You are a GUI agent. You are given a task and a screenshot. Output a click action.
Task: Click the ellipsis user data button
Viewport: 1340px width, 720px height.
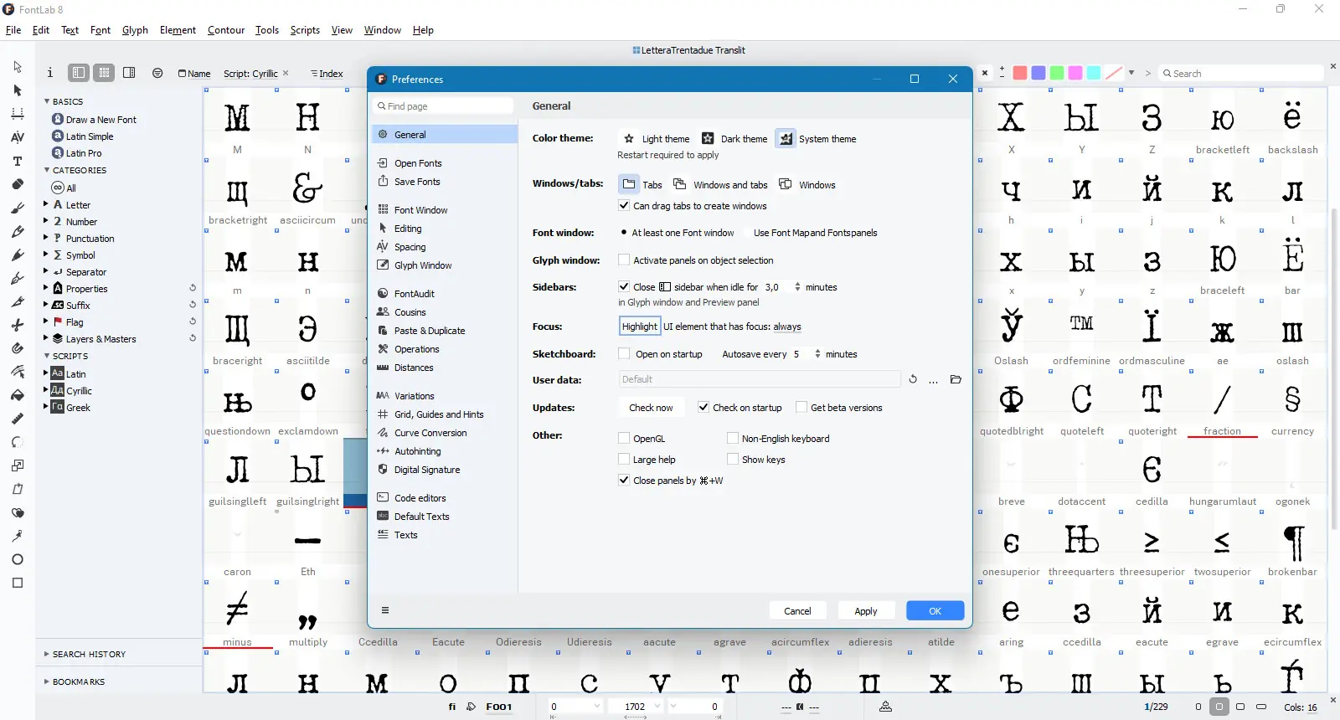coord(934,380)
